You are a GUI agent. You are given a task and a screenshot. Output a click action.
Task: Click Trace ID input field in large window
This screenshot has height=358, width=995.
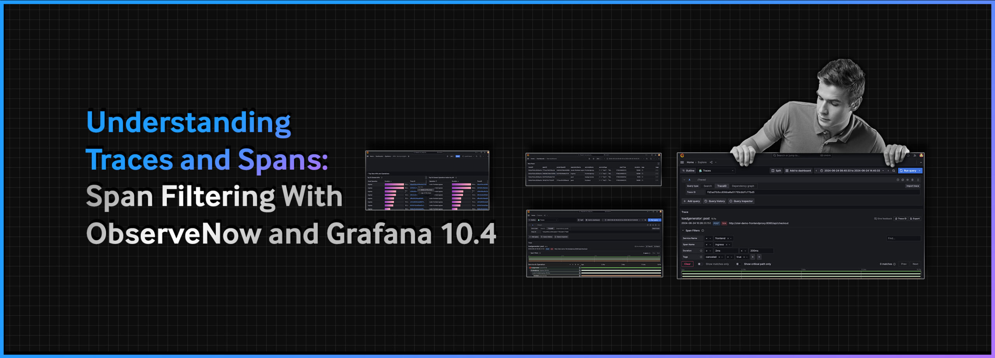tap(813, 192)
